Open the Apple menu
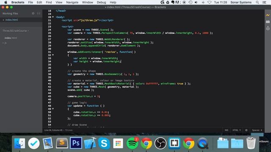 [6, 3]
